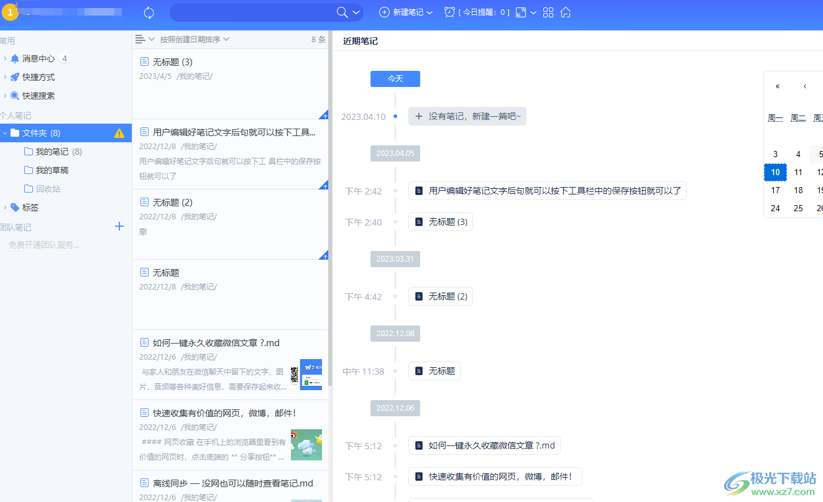Click the warning icon beside 文件夹
The height and width of the screenshot is (502, 823).
point(119,133)
